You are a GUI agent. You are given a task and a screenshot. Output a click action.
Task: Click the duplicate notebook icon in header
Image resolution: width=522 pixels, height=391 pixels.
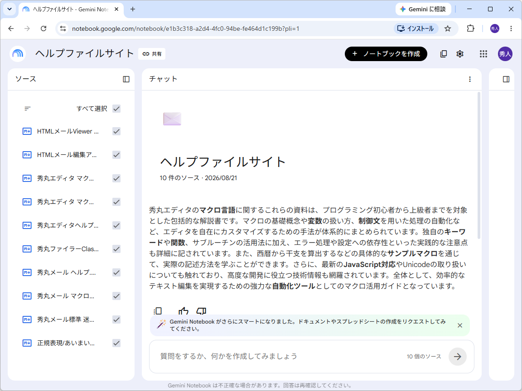(444, 54)
